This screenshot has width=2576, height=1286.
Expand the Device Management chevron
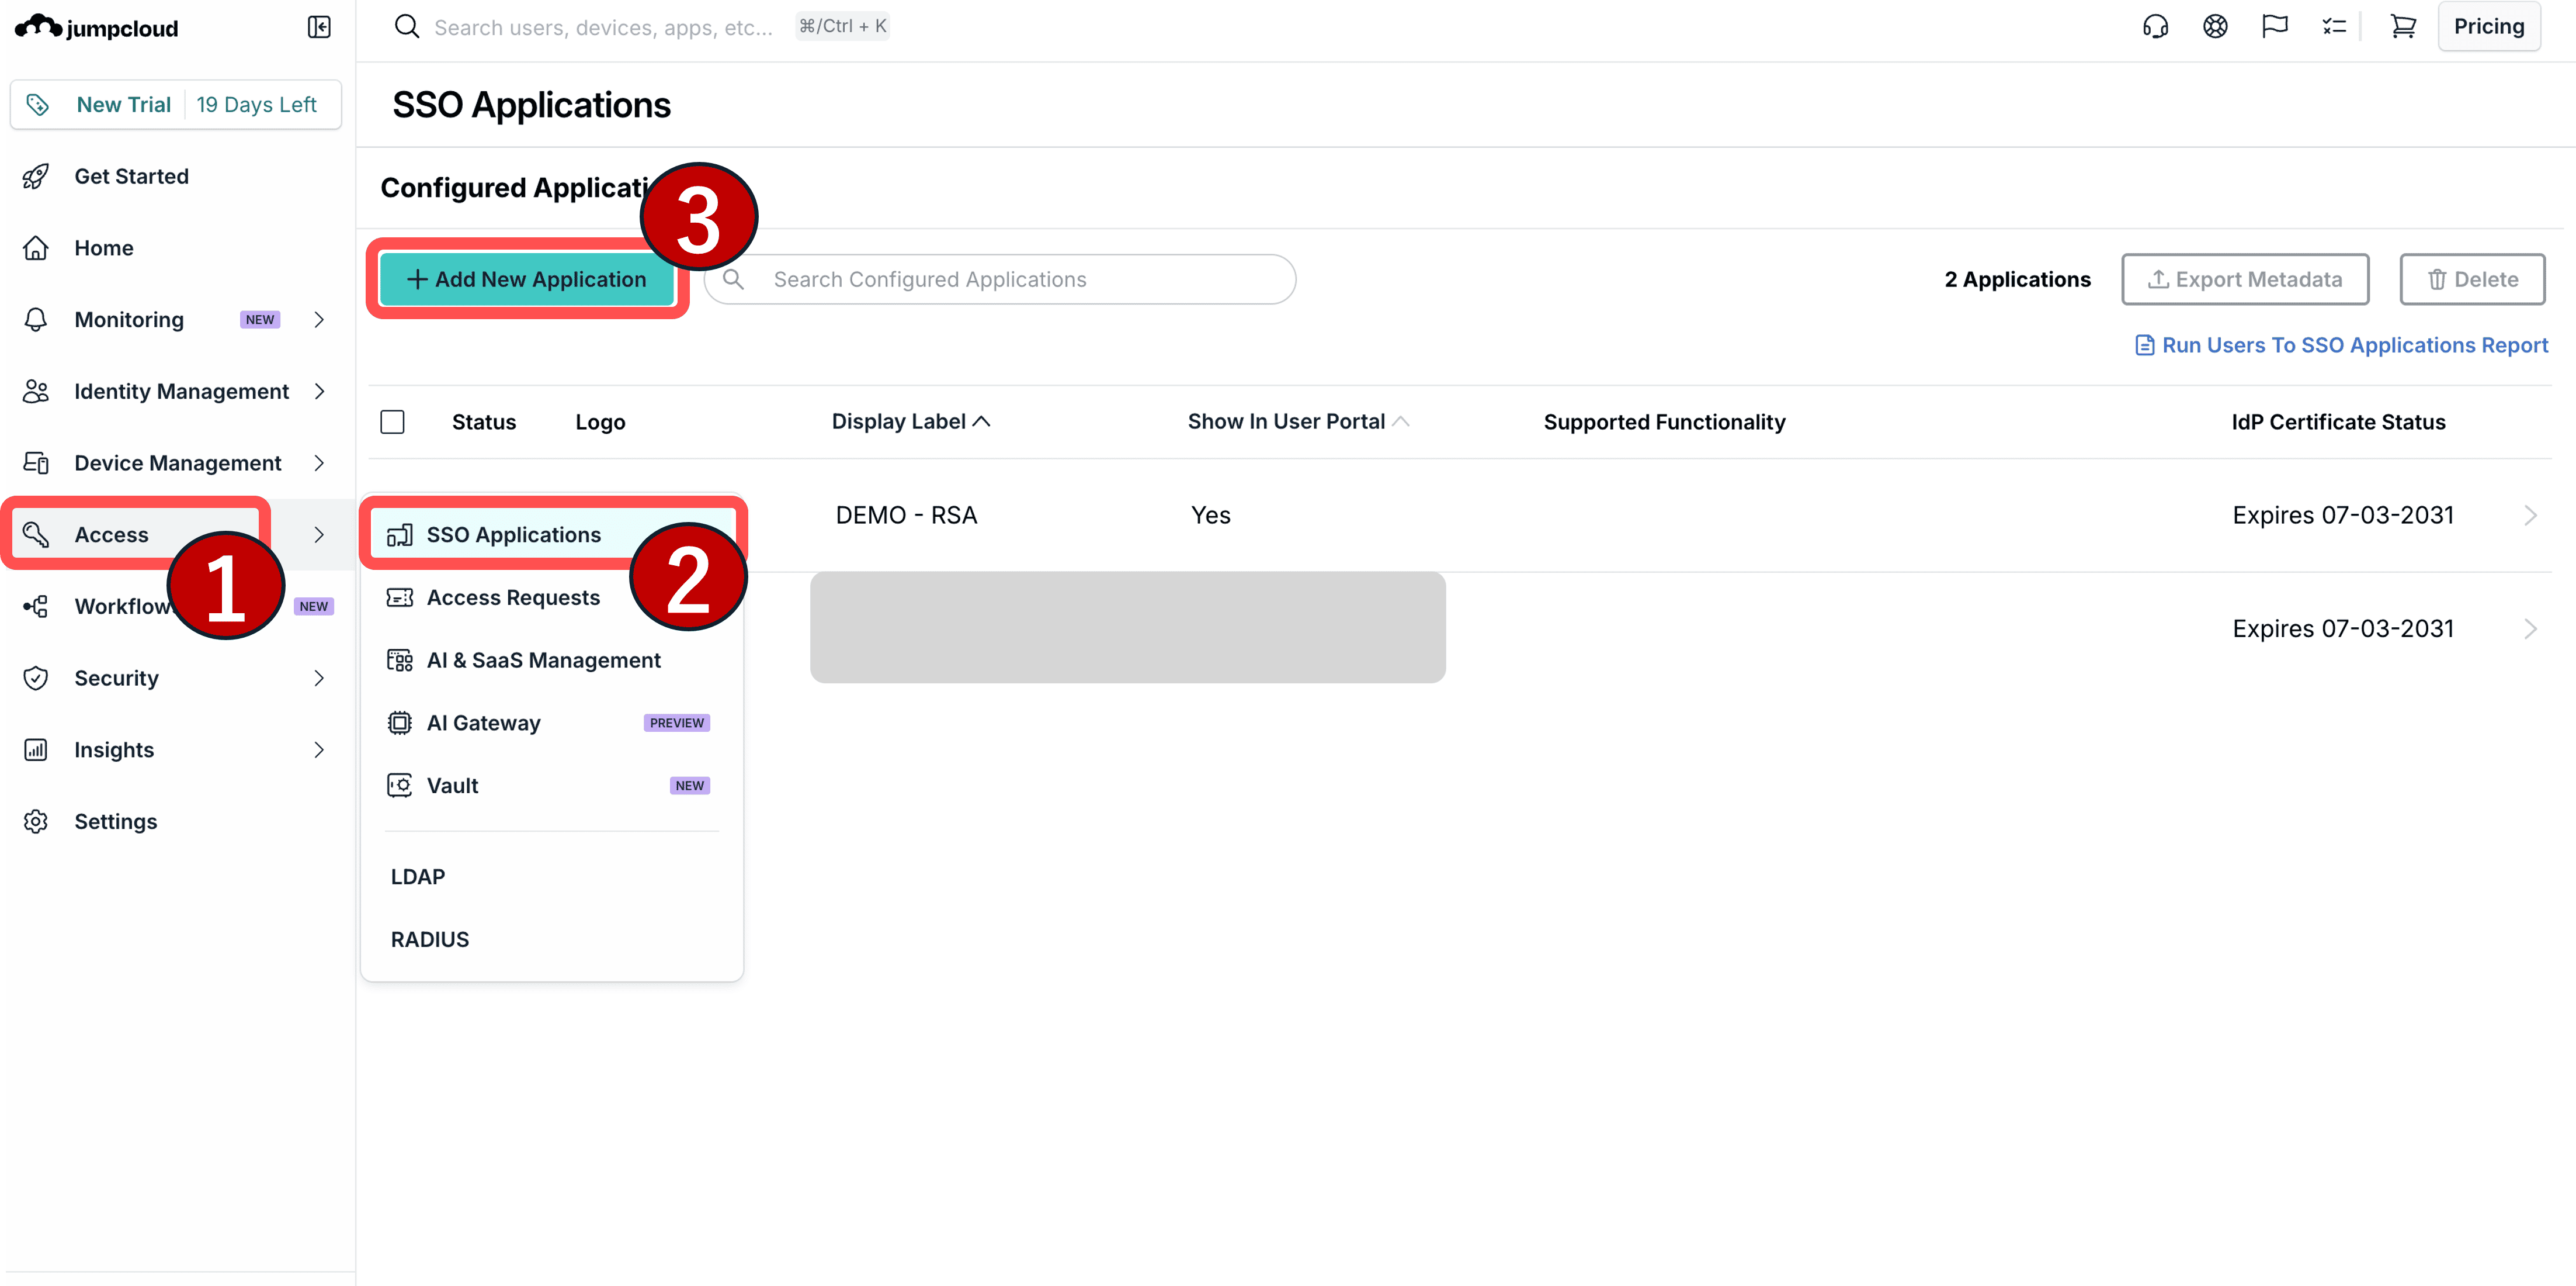click(319, 464)
